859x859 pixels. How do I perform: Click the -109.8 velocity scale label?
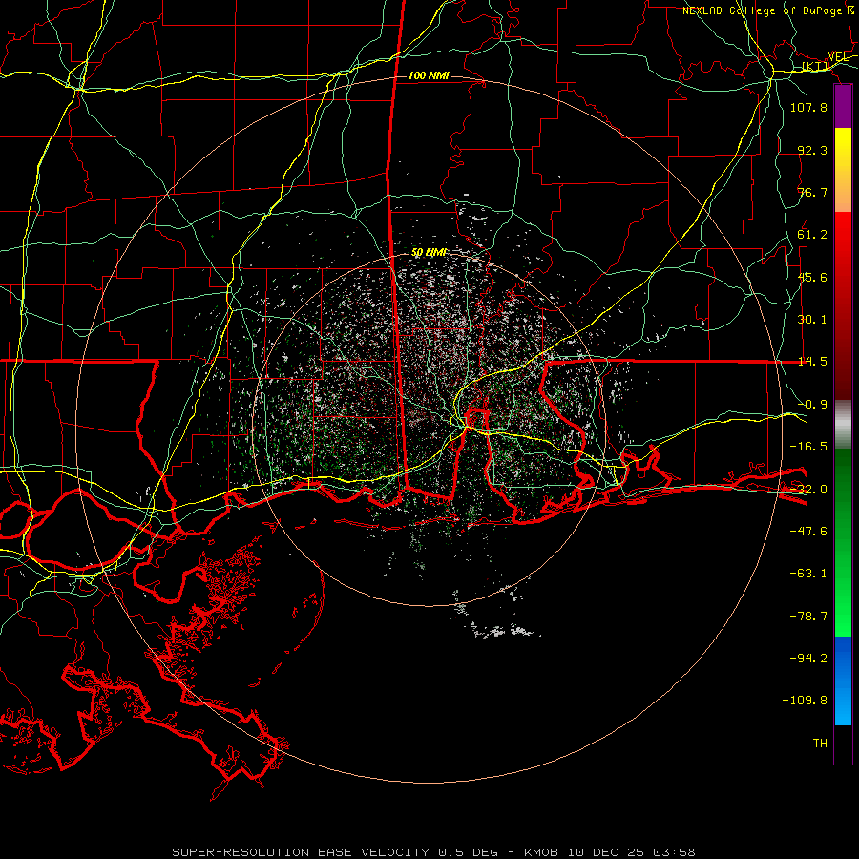[x=805, y=701]
